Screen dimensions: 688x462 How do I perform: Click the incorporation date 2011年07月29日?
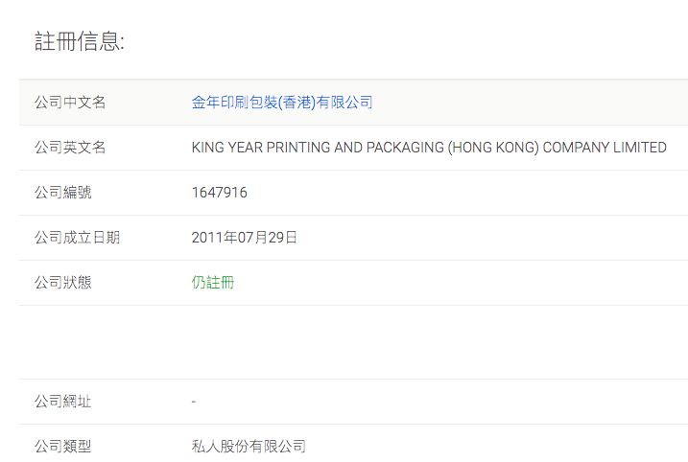click(245, 238)
